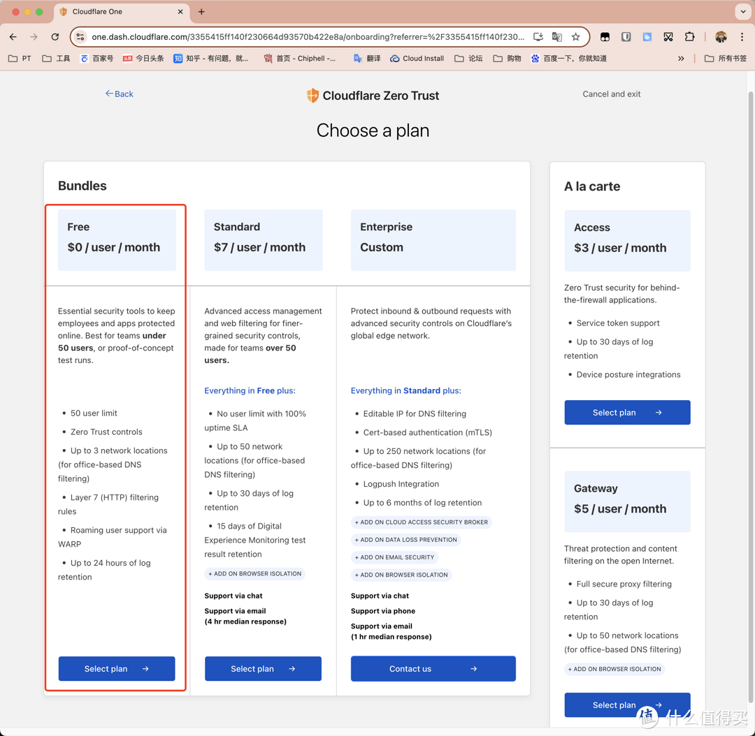Image resolution: width=755 pixels, height=736 pixels.
Task: Expand the tab search dropdown arrow
Action: click(x=742, y=12)
